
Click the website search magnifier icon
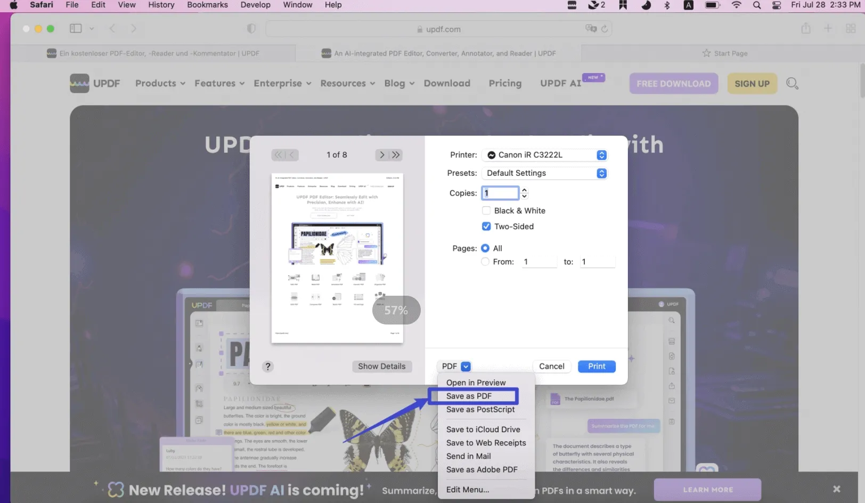tap(792, 84)
